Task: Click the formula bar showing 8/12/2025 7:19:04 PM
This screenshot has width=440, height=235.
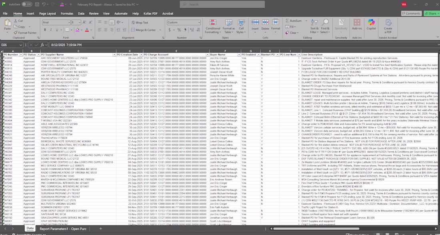Action: click(244, 45)
